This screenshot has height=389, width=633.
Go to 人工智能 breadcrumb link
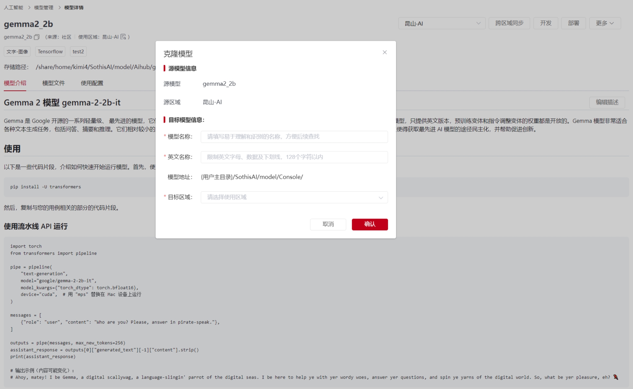pos(13,7)
